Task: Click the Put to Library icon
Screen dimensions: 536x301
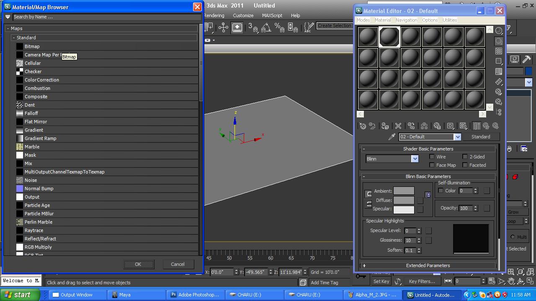Action: (437, 126)
